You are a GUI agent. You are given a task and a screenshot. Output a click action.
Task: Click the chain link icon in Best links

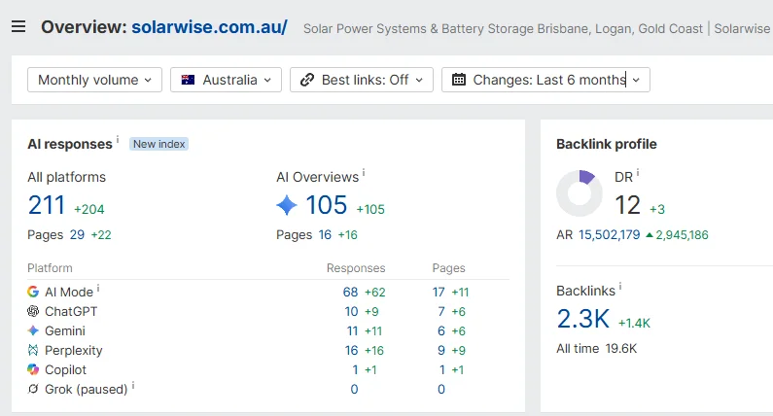coord(307,80)
